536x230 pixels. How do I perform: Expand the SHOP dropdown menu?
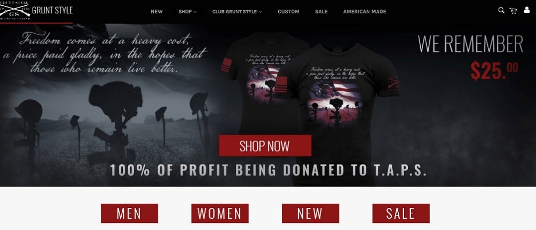pyautogui.click(x=187, y=12)
